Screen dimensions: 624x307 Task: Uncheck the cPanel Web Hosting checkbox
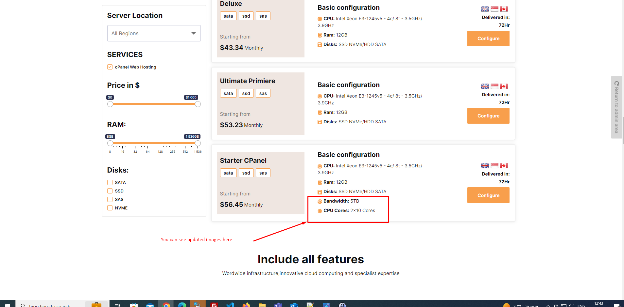coord(110,67)
